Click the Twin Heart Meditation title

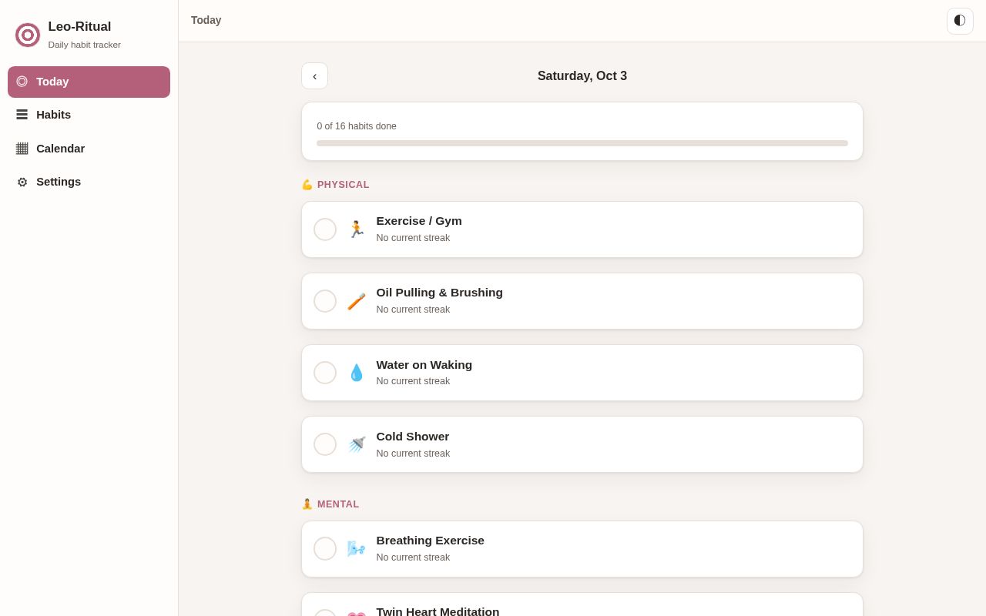point(438,611)
